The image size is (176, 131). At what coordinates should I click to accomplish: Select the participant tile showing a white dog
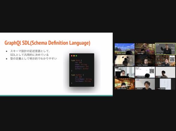(125, 61)
